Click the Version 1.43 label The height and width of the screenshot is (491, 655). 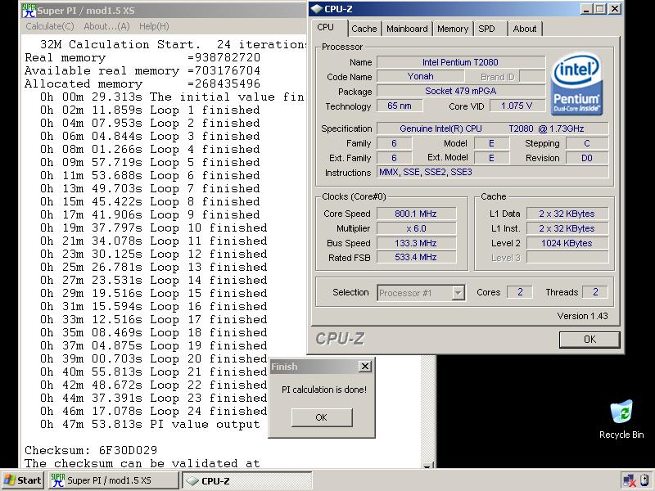click(x=582, y=316)
